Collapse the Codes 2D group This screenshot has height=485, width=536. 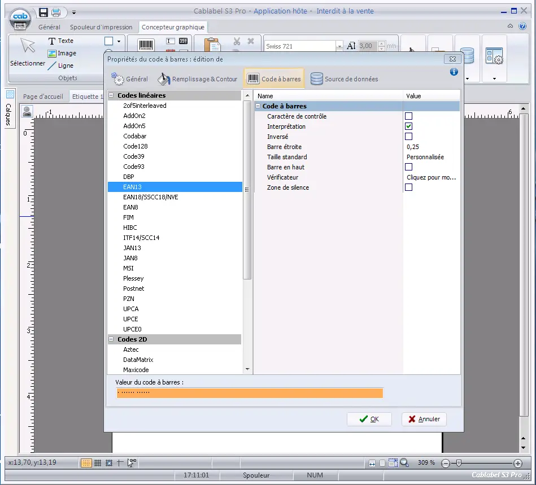[x=111, y=339]
